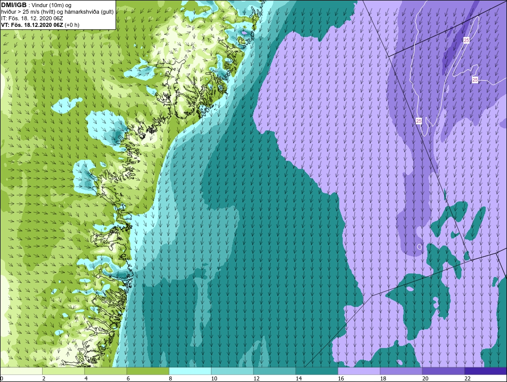Click the "22" legend scale label
Viewport: 507px width, 382px height.
[467, 379]
